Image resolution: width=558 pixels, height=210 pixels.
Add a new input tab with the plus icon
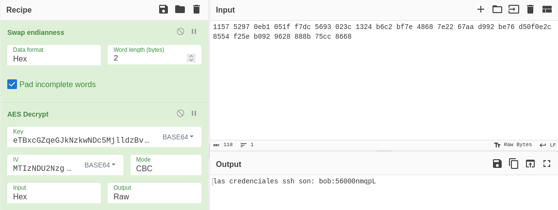click(481, 10)
